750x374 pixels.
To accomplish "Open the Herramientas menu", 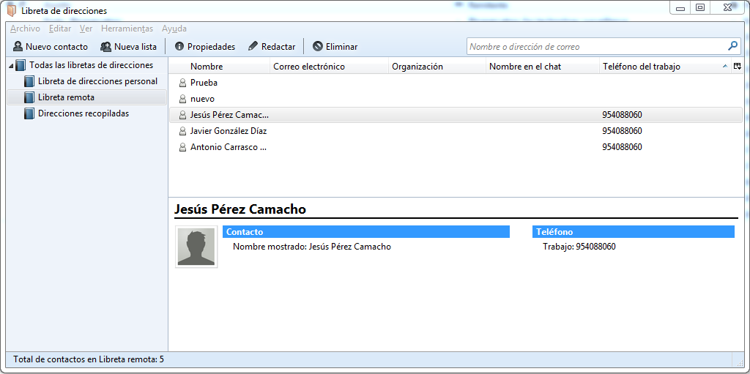I will [x=127, y=29].
